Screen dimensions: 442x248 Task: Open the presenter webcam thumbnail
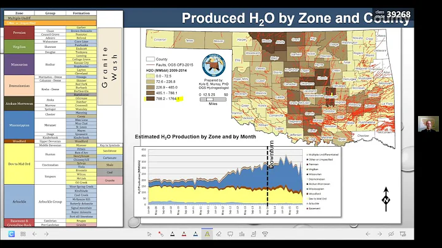pos(428,124)
